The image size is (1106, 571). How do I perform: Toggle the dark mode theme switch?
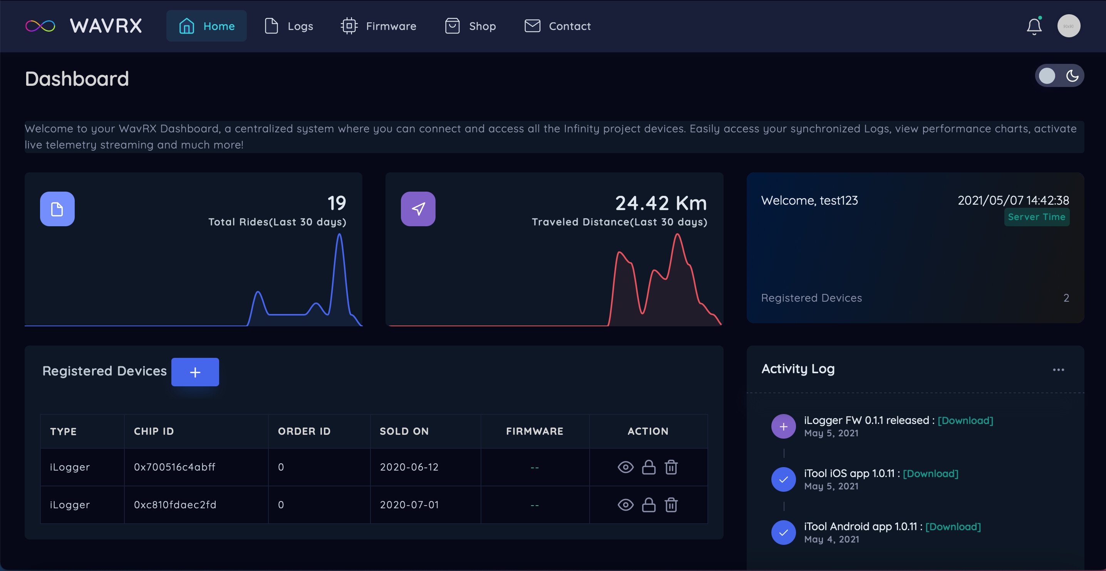pyautogui.click(x=1059, y=76)
